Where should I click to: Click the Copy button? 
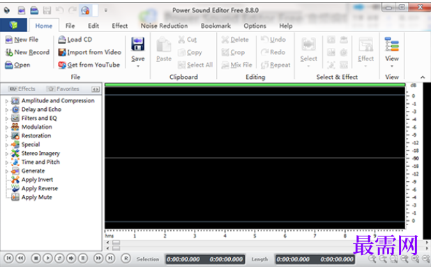[x=190, y=52]
